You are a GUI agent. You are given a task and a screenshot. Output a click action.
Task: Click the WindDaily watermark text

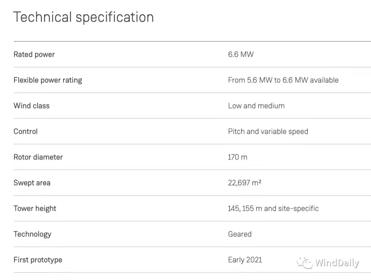tap(337, 263)
